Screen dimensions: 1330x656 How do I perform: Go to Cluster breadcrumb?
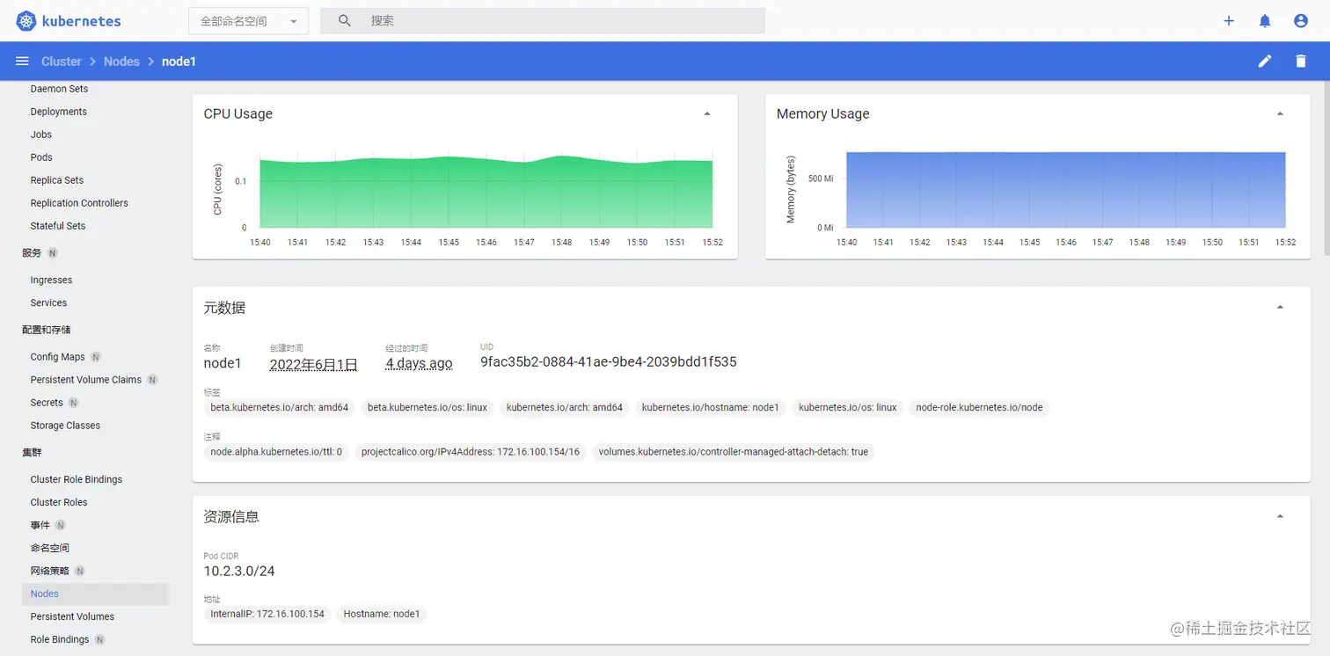(x=62, y=62)
